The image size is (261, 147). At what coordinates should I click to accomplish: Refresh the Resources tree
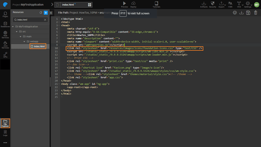coord(41,12)
